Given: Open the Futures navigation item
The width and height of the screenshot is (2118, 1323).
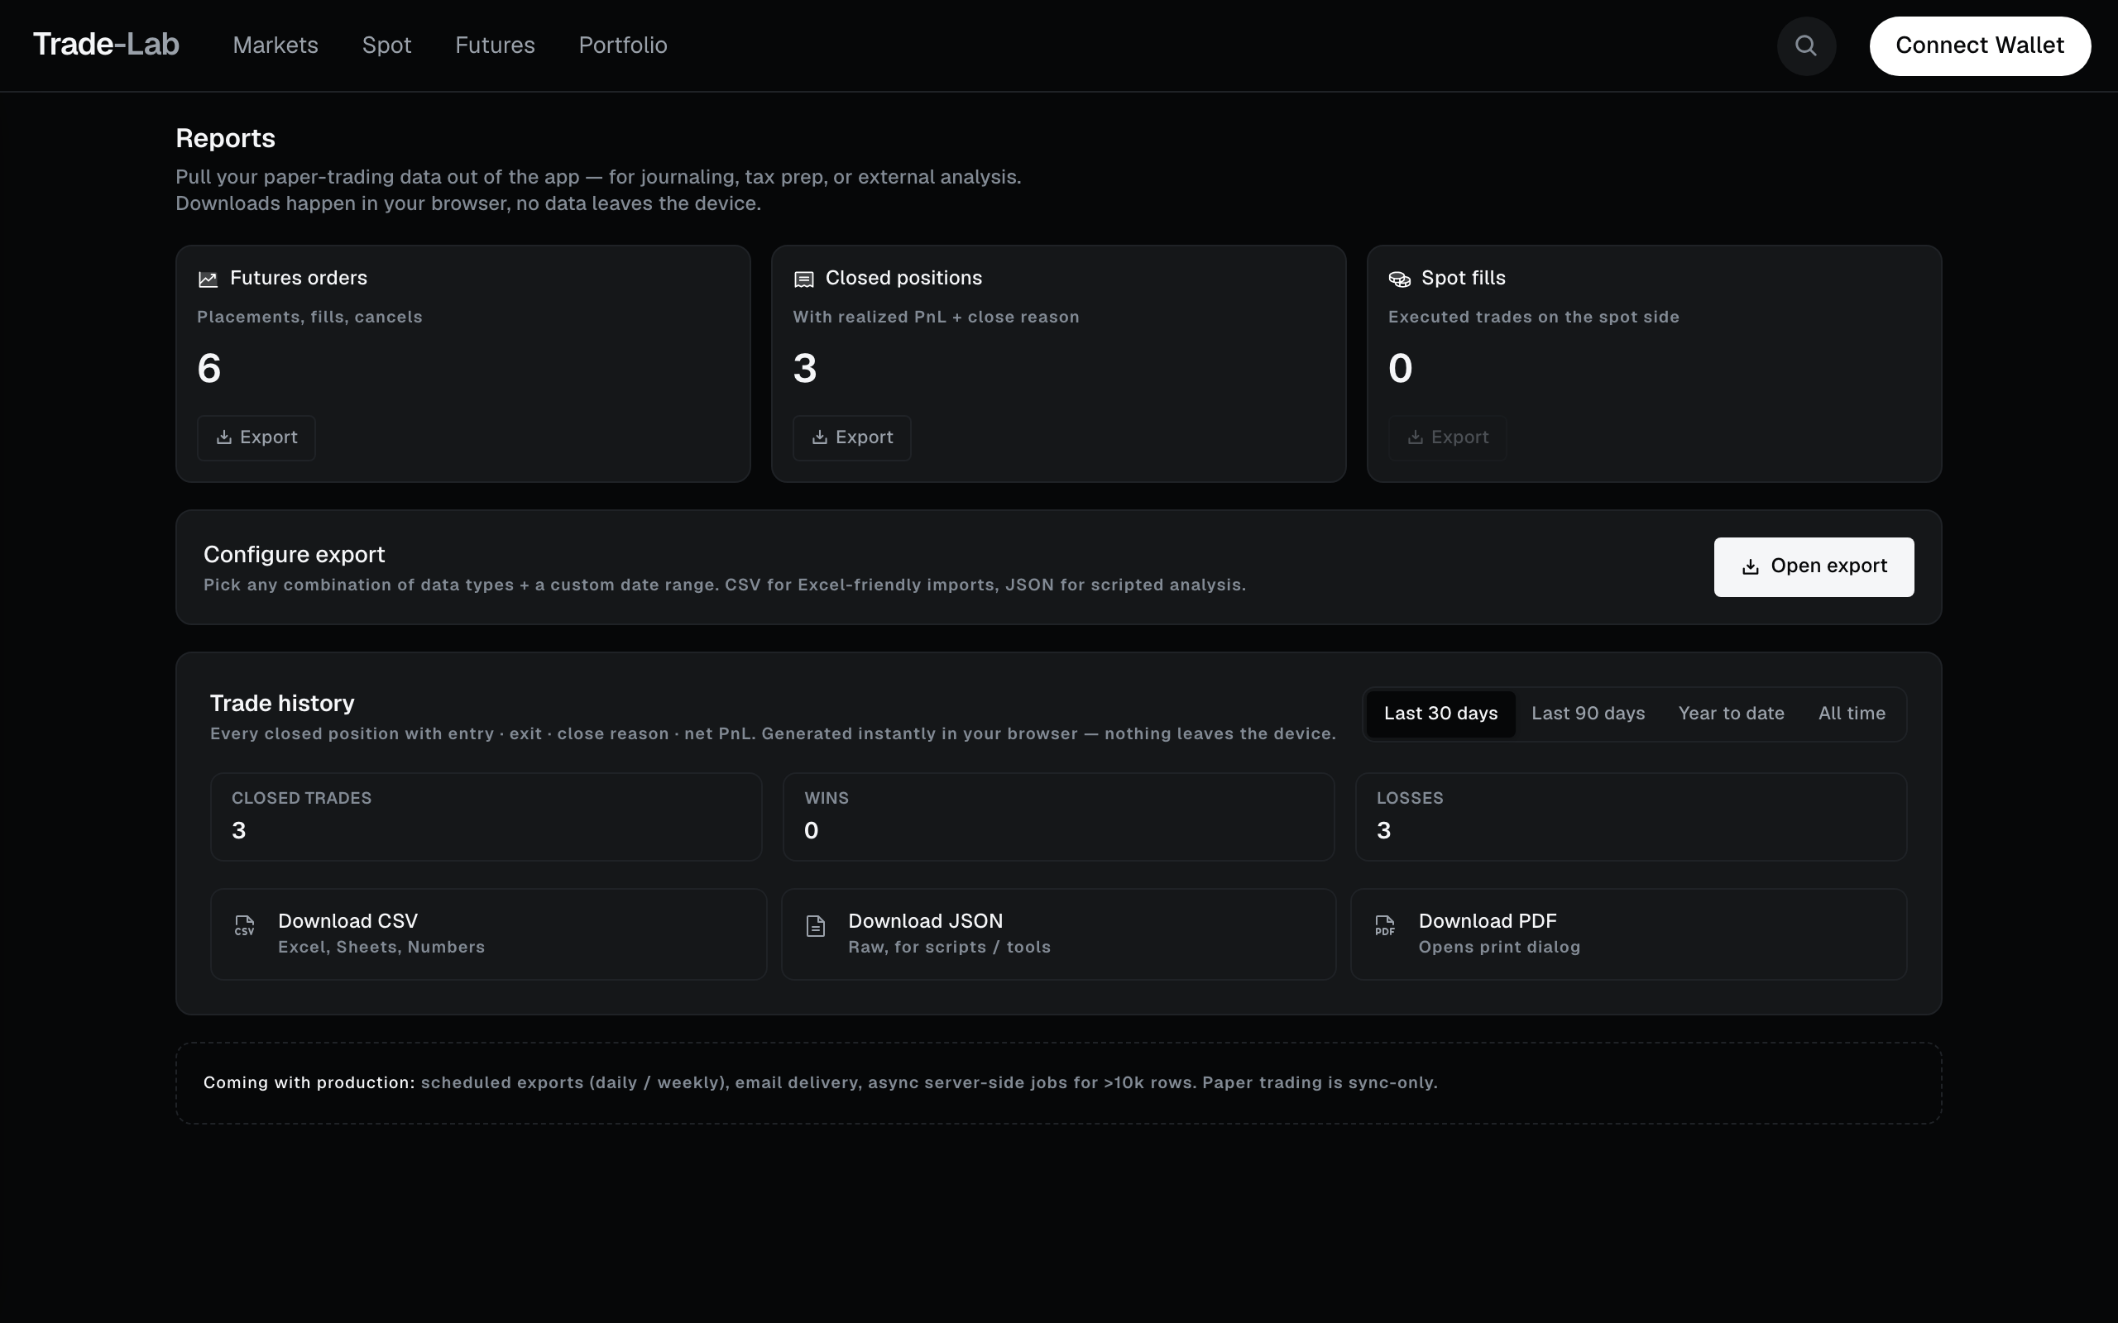Looking at the screenshot, I should pos(495,45).
